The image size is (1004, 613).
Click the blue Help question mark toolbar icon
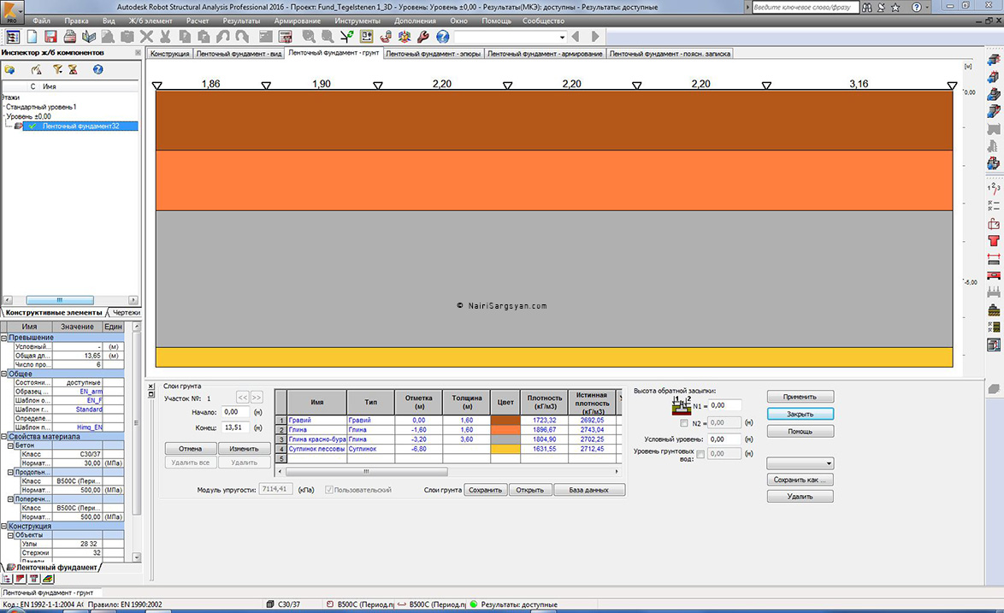point(442,37)
